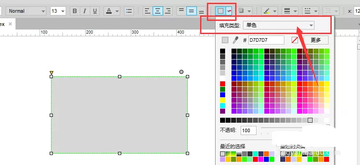Screen dimensions: 360x165
Task: Choose black at the top of the left color column
Action: (x=222, y=51)
